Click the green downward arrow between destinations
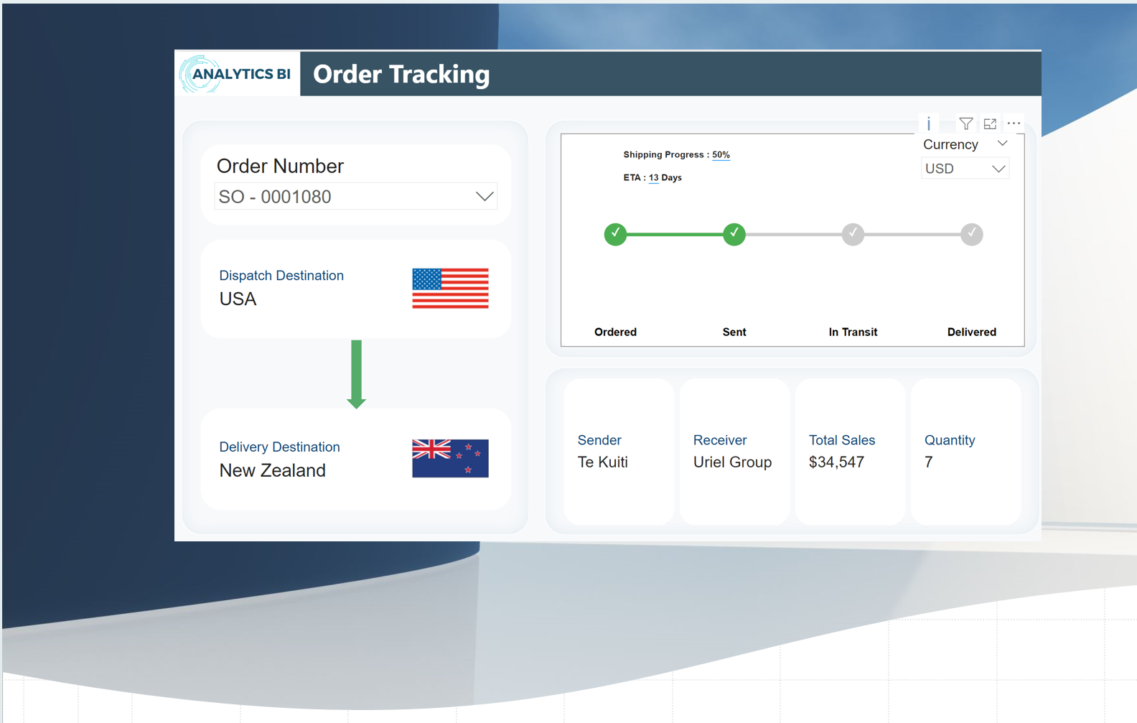Viewport: 1137px width, 723px height. (x=356, y=373)
